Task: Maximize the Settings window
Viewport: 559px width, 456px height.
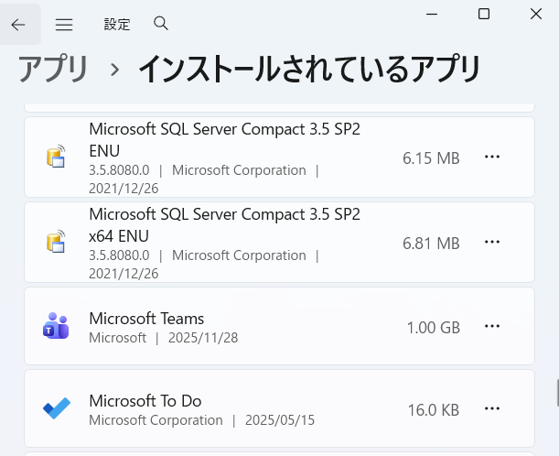Action: click(x=484, y=14)
